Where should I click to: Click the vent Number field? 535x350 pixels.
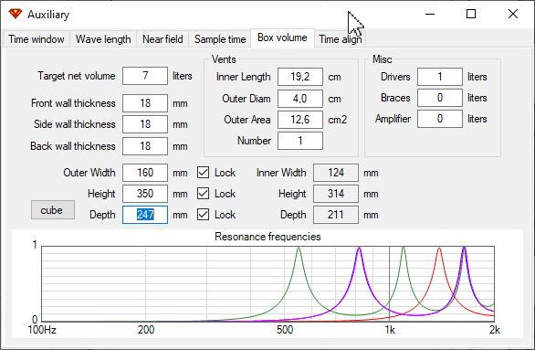point(300,141)
